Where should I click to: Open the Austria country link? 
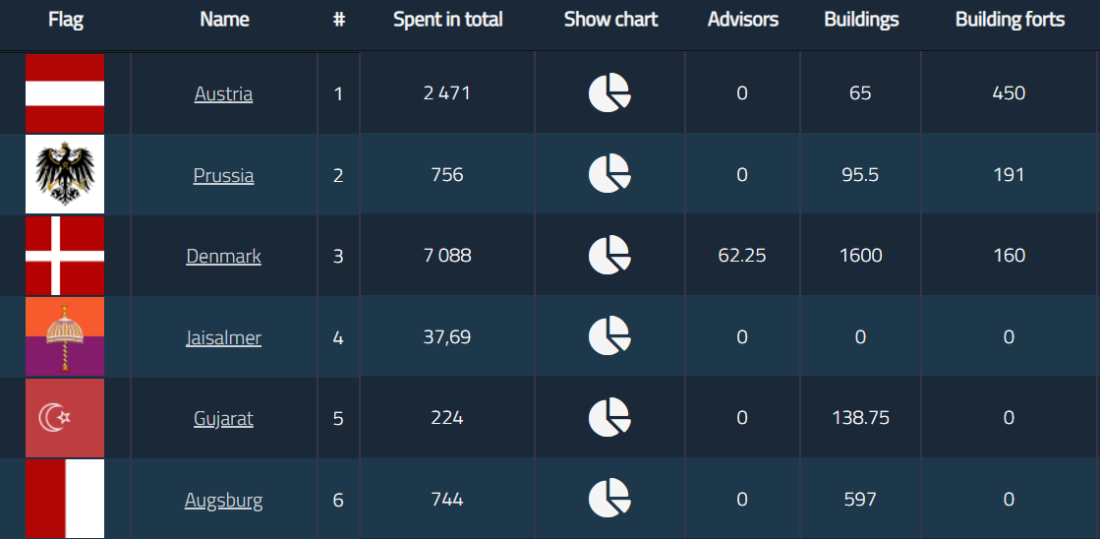223,94
